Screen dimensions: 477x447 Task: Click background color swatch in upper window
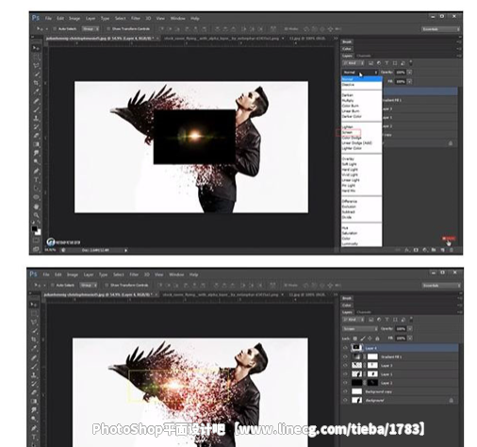click(x=39, y=233)
